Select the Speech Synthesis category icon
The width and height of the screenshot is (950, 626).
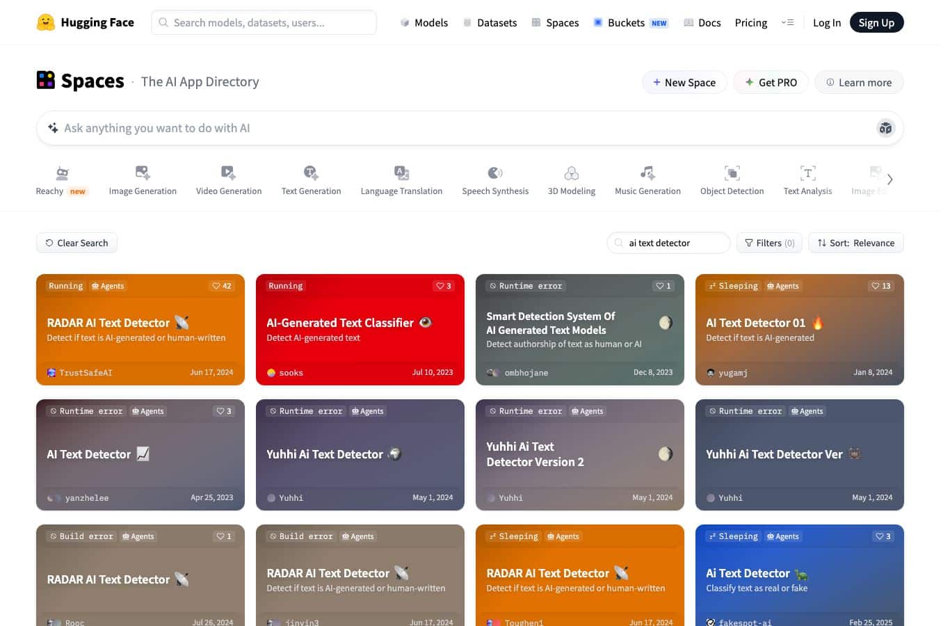pyautogui.click(x=495, y=172)
